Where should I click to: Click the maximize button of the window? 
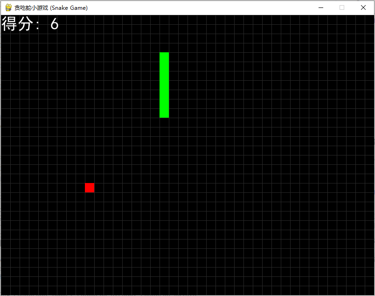click(x=341, y=7)
